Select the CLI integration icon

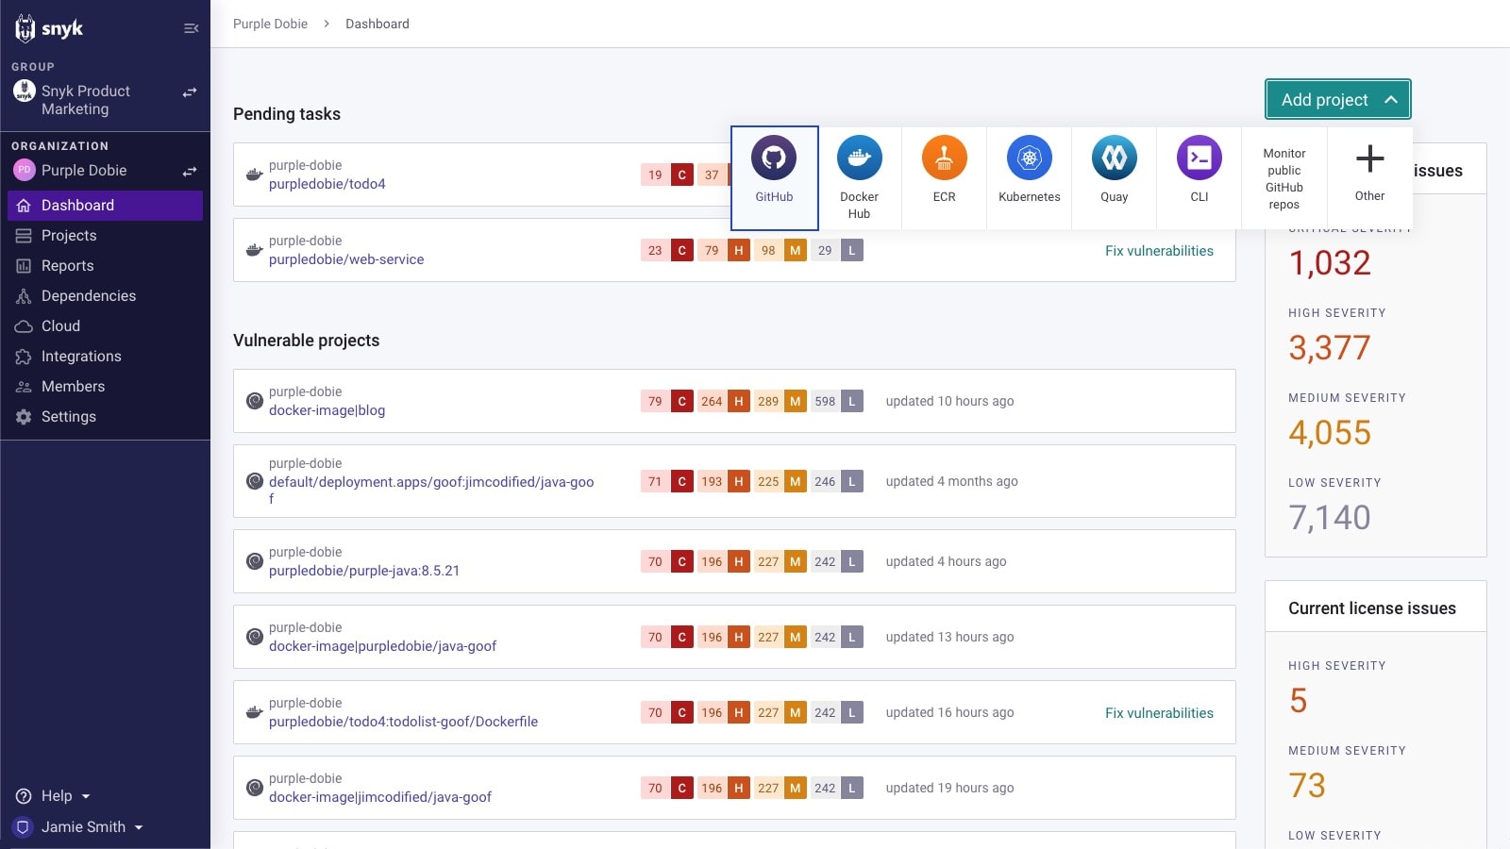coord(1199,158)
